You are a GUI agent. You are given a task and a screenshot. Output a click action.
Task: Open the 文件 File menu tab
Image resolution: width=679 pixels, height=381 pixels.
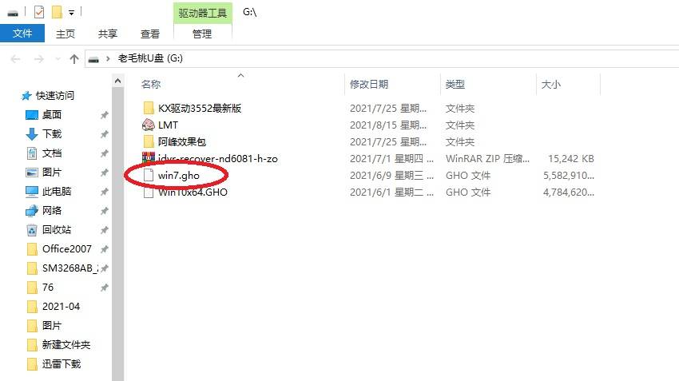pos(22,34)
